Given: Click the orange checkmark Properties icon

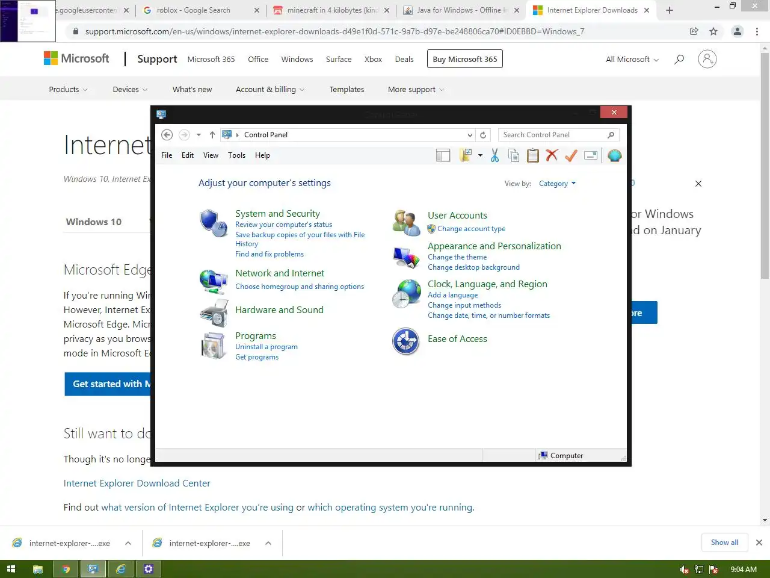Looking at the screenshot, I should (x=571, y=156).
